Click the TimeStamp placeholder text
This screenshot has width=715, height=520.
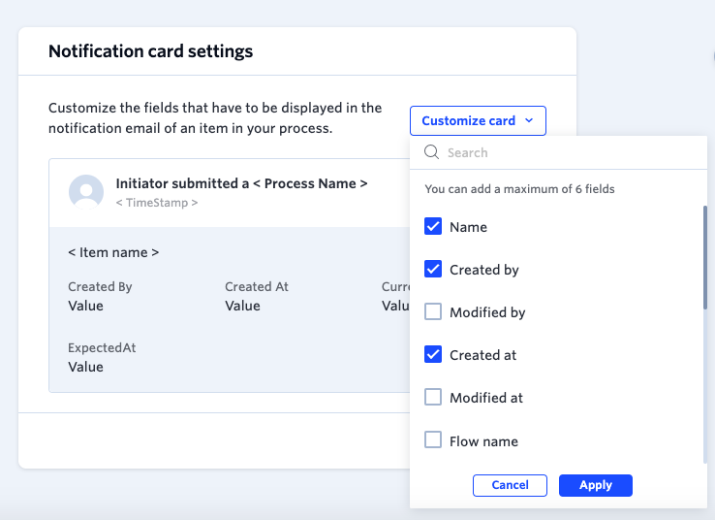[157, 203]
